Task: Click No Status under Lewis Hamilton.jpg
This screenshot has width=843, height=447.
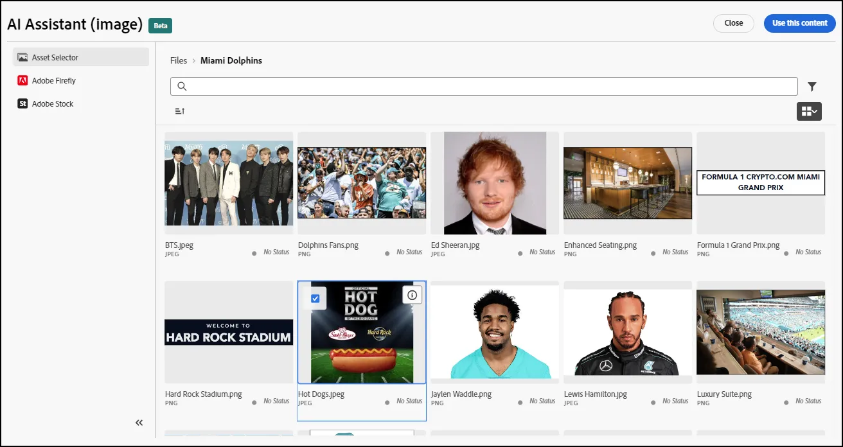Action: pyautogui.click(x=675, y=401)
